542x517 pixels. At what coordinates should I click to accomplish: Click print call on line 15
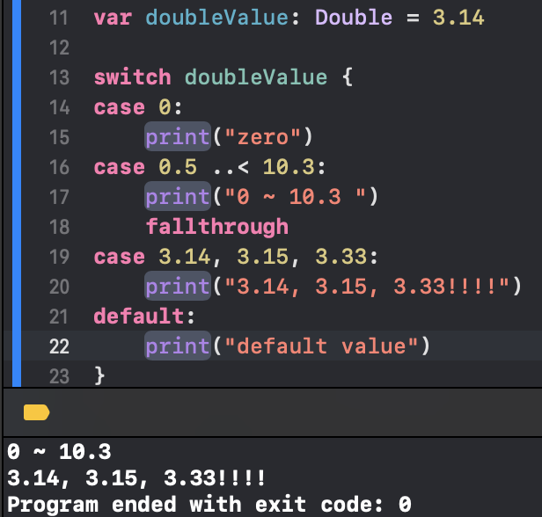(178, 137)
